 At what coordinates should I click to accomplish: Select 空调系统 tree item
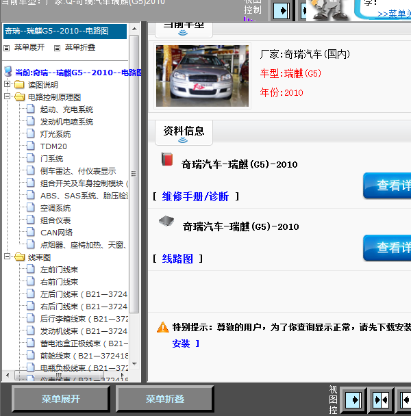click(x=55, y=208)
